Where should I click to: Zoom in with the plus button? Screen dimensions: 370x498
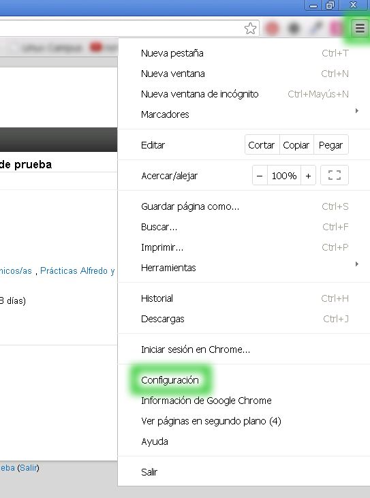(x=308, y=175)
